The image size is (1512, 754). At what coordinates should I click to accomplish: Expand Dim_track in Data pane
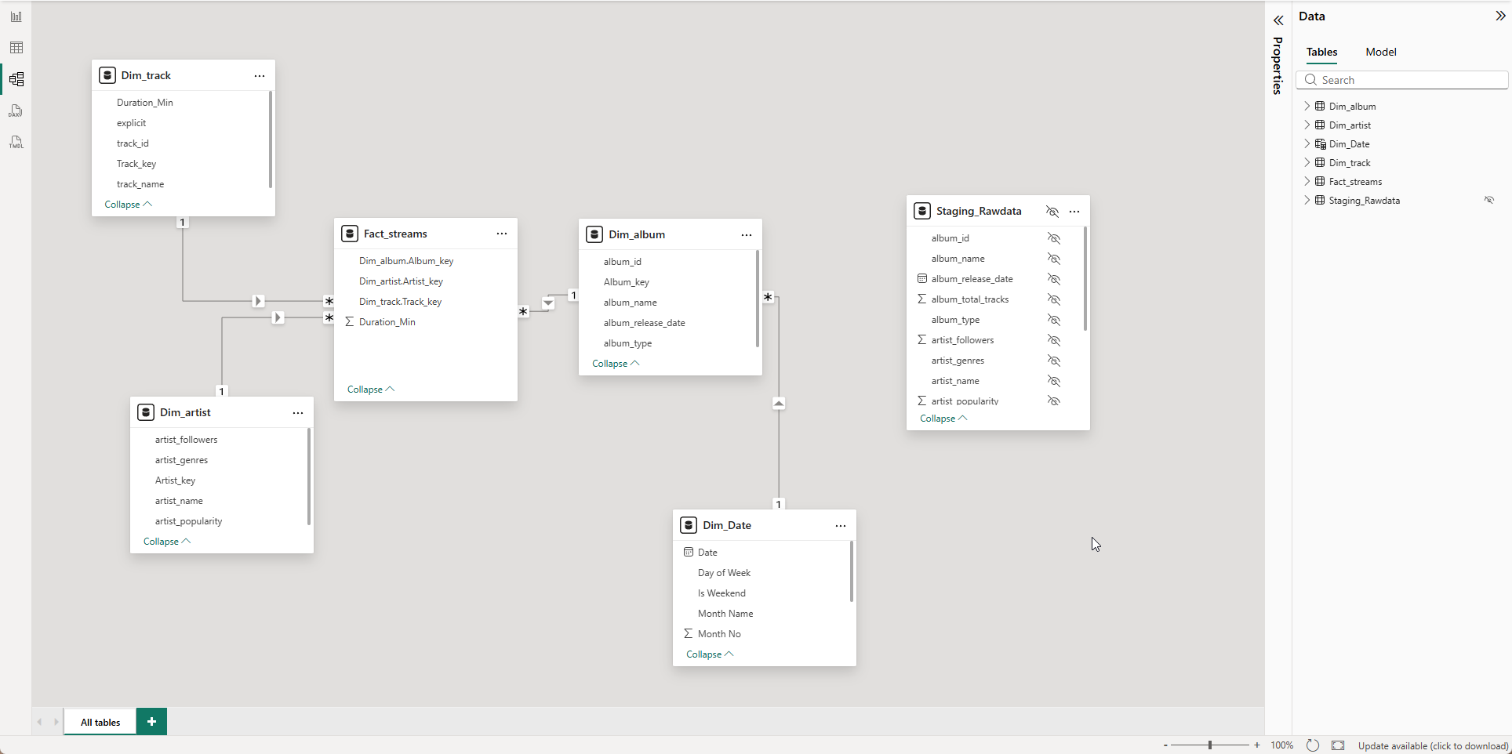[x=1307, y=162]
